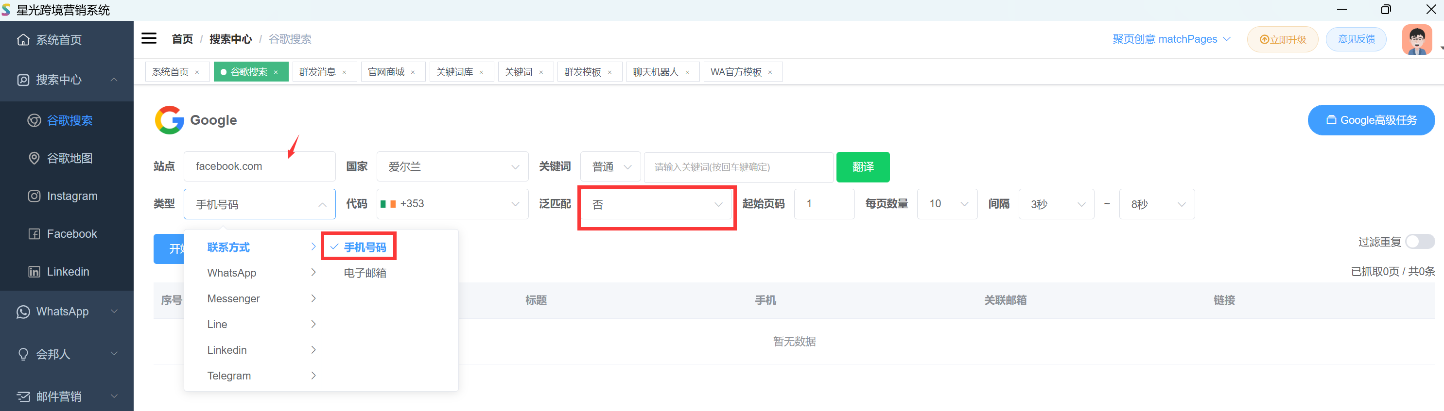1444x411 pixels.
Task: Select Linkedin in the type cascader menu
Action: (x=252, y=350)
